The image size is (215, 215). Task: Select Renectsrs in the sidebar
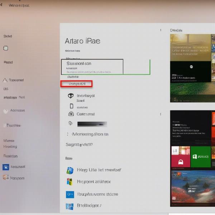(x=10, y=156)
